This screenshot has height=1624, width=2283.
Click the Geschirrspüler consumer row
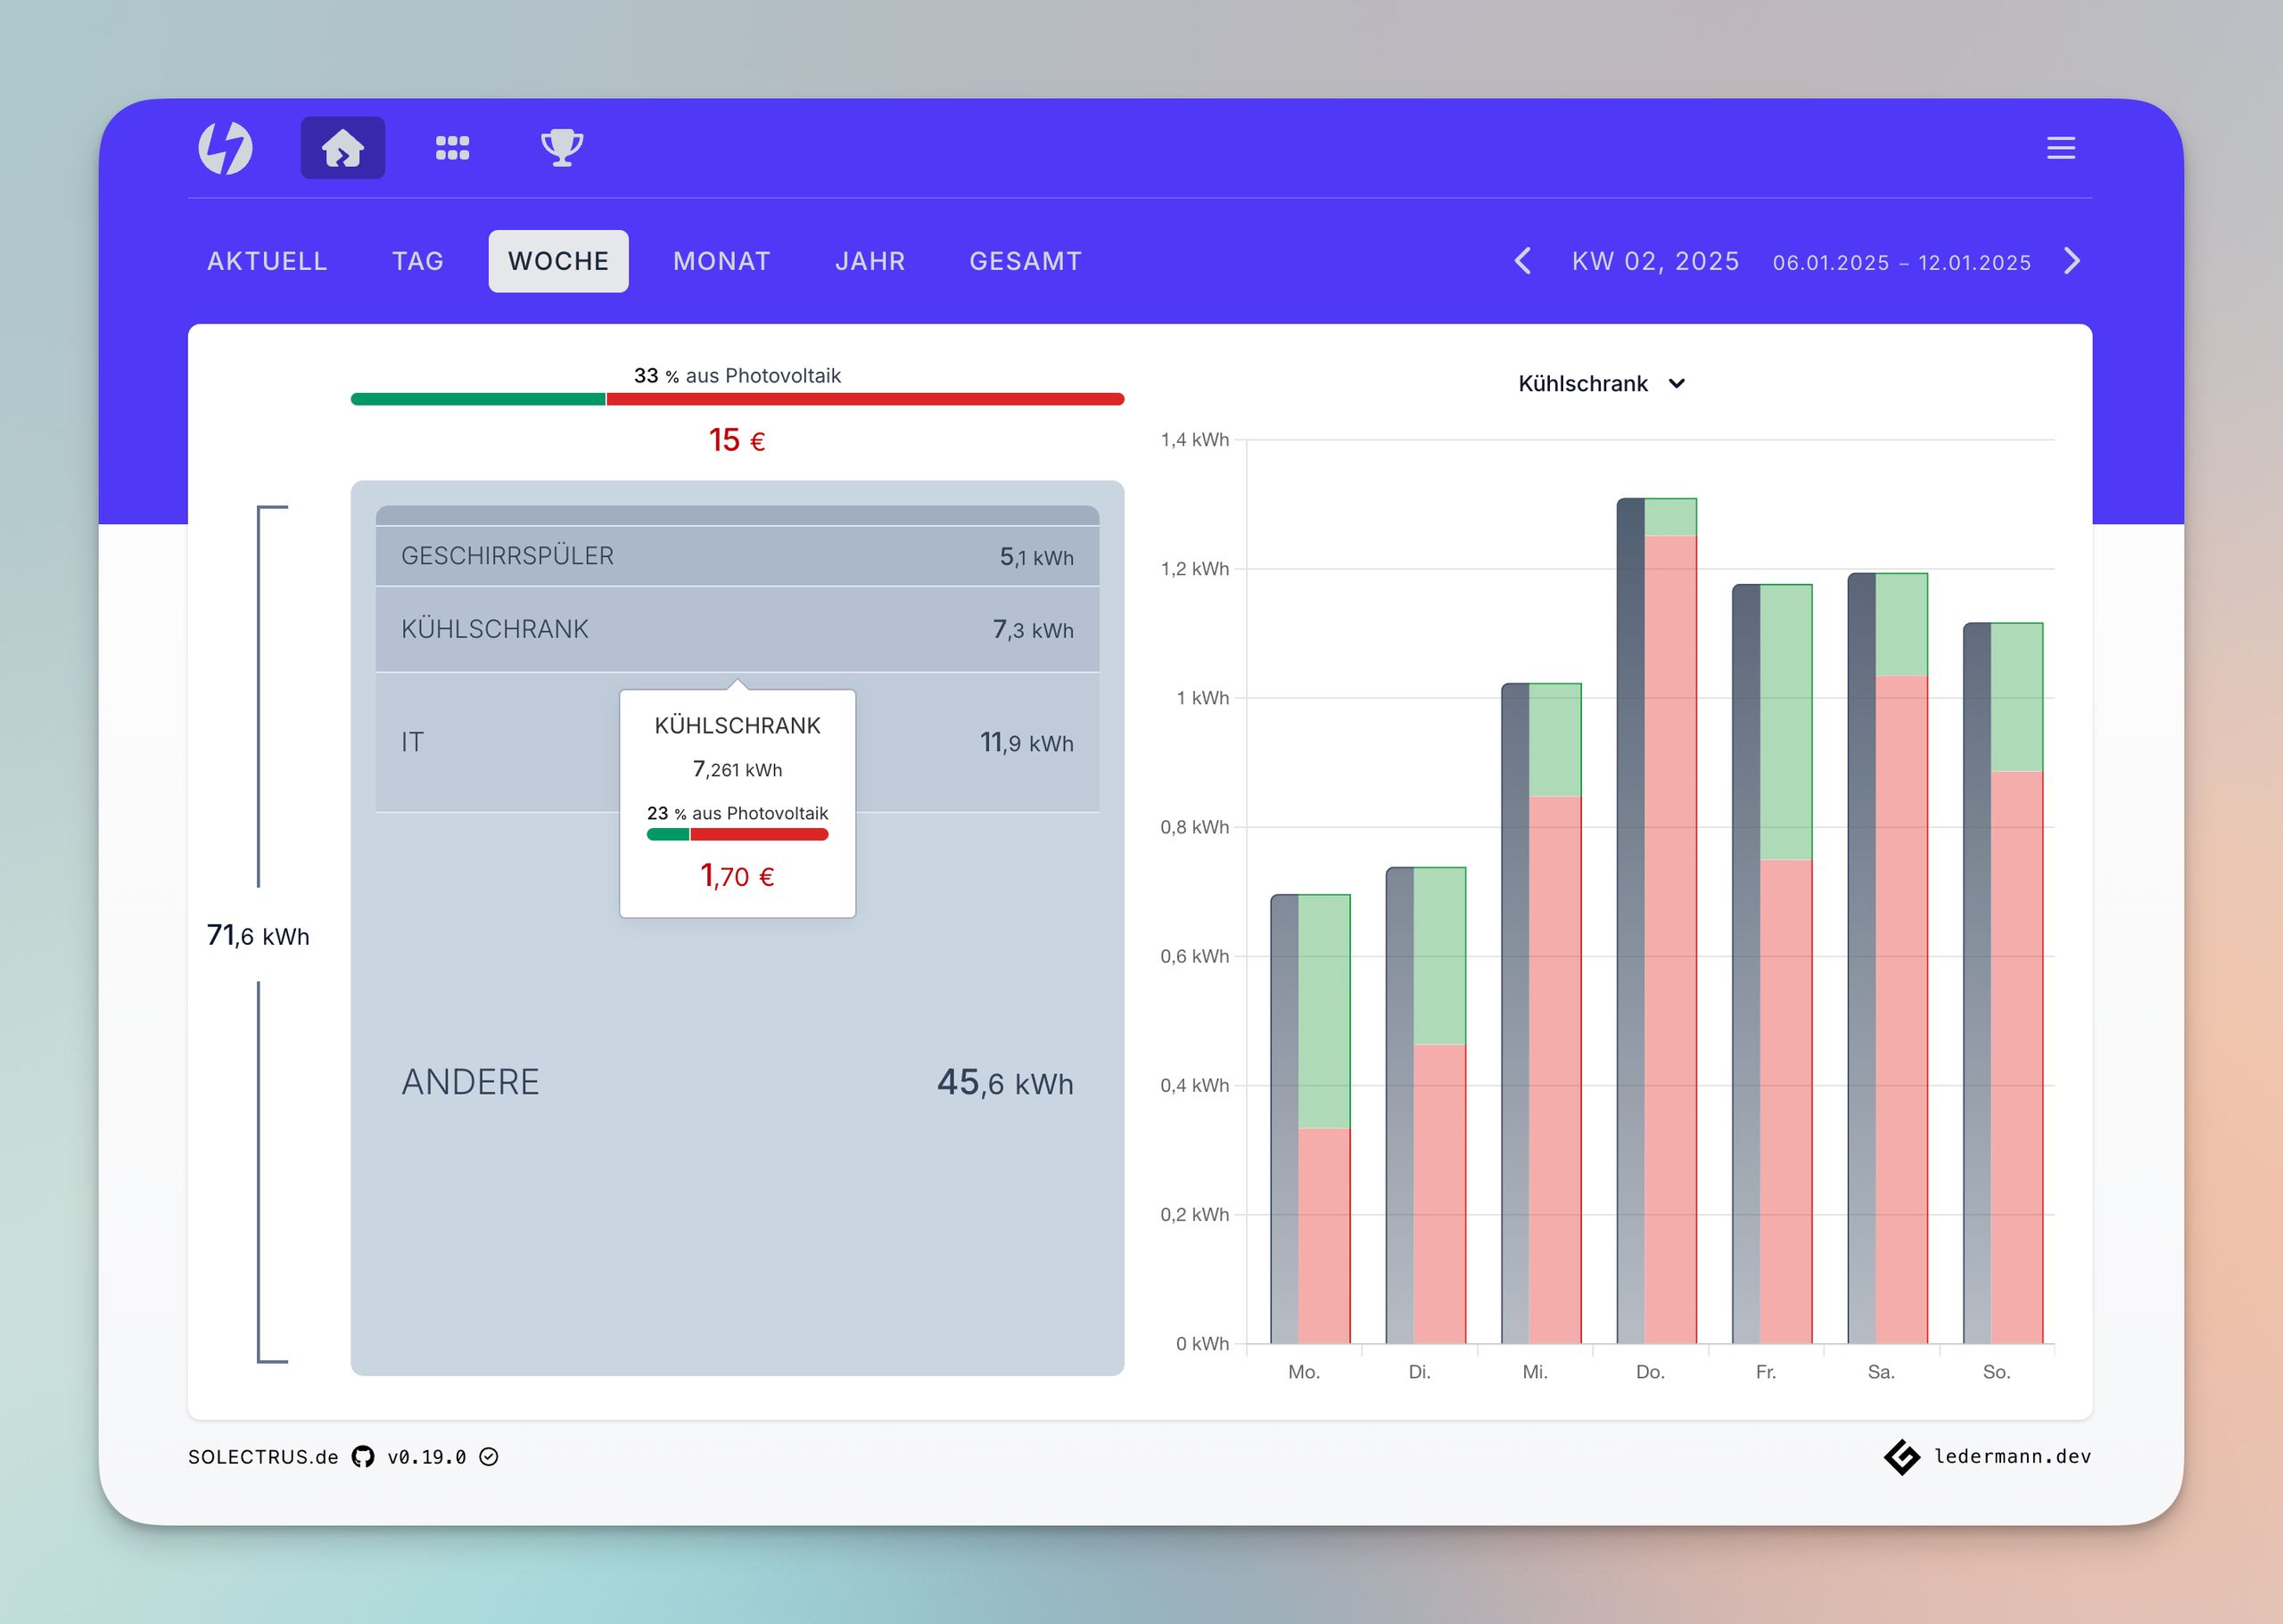coord(738,556)
